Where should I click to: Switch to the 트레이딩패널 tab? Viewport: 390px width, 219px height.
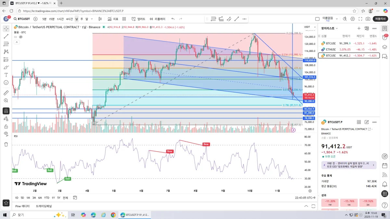(44, 206)
